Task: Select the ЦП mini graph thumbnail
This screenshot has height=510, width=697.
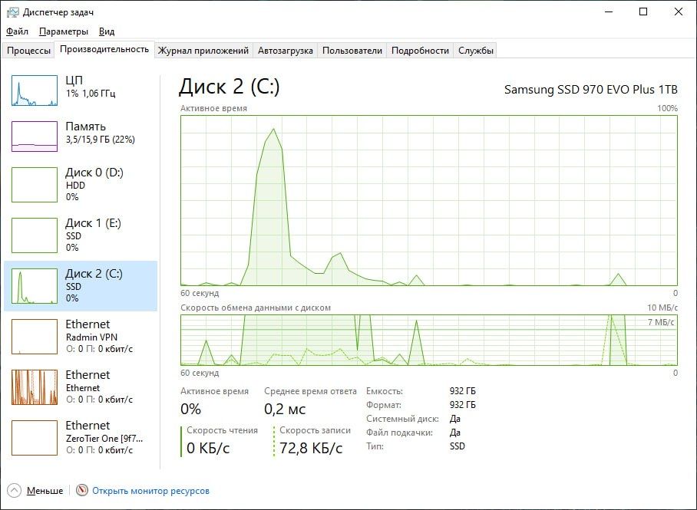Action: click(x=35, y=90)
